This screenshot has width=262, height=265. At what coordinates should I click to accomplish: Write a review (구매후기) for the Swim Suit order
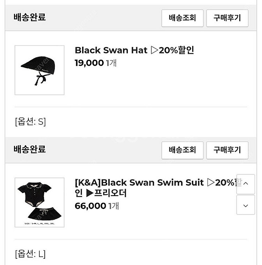(x=227, y=150)
